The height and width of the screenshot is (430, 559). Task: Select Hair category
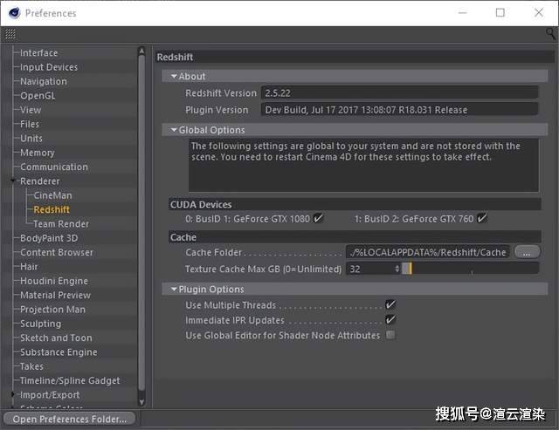(x=29, y=267)
